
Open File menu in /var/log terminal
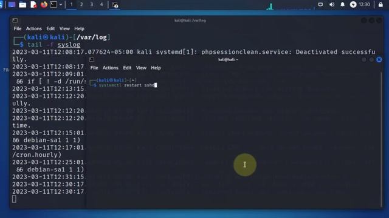pos(18,28)
